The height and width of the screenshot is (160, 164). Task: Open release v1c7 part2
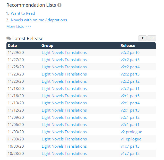(x=130, y=154)
